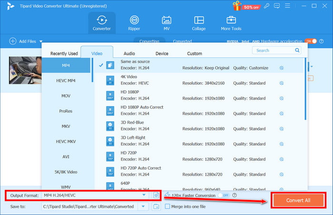Click the preset list scrollbar
333x215 pixels.
(305, 89)
